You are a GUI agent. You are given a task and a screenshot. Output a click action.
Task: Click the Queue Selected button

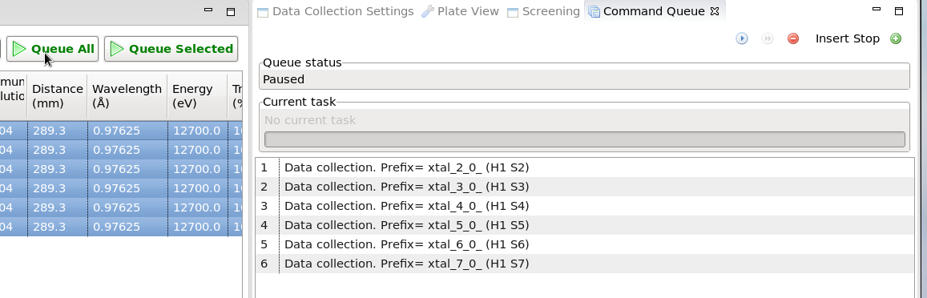click(171, 49)
